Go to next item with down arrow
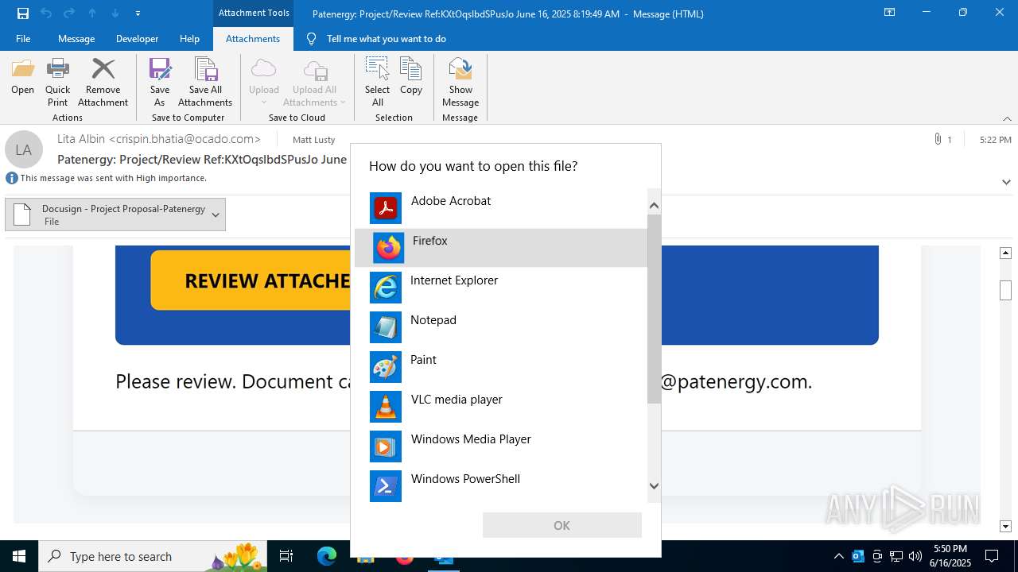 click(115, 13)
